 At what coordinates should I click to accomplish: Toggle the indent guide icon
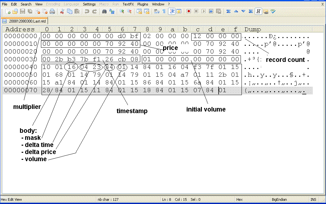[172, 11]
